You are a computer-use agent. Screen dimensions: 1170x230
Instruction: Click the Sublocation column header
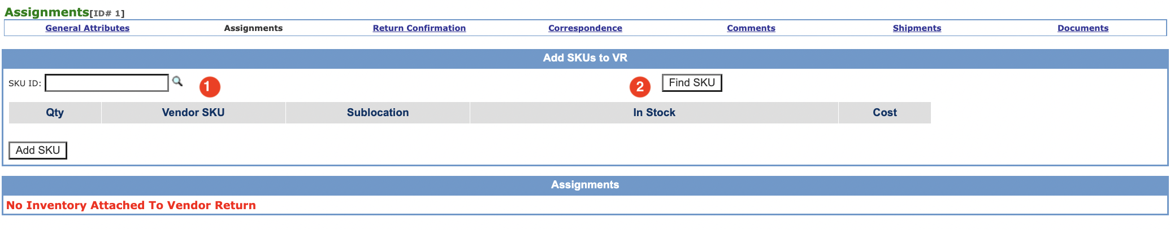[x=378, y=113]
